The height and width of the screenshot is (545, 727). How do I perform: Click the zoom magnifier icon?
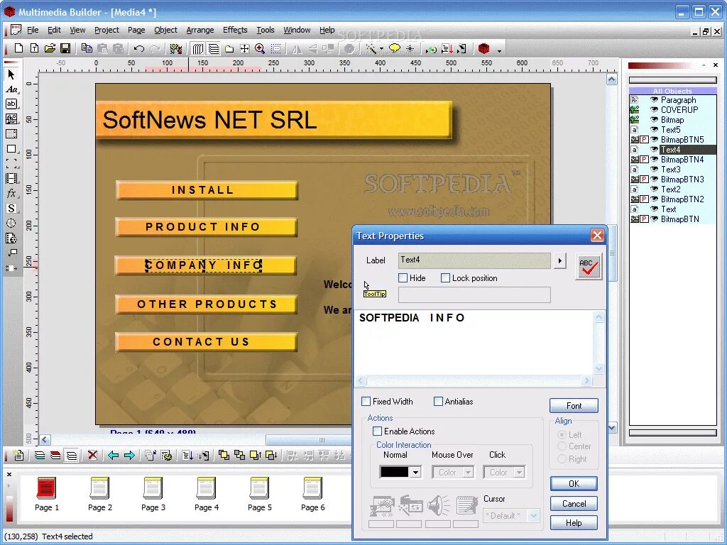coord(260,48)
